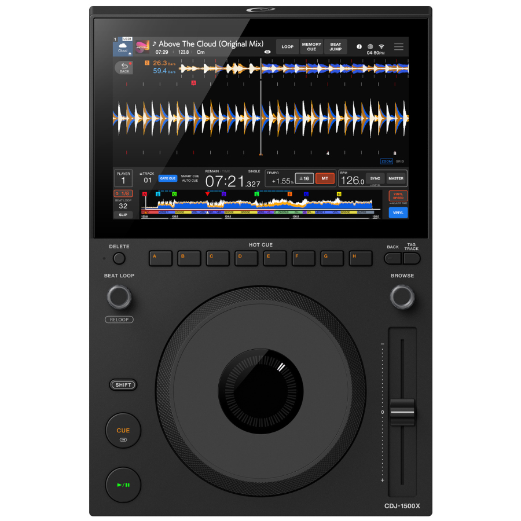Trigger hardware HOT CUE D pad
The height and width of the screenshot is (521, 521).
click(x=246, y=259)
